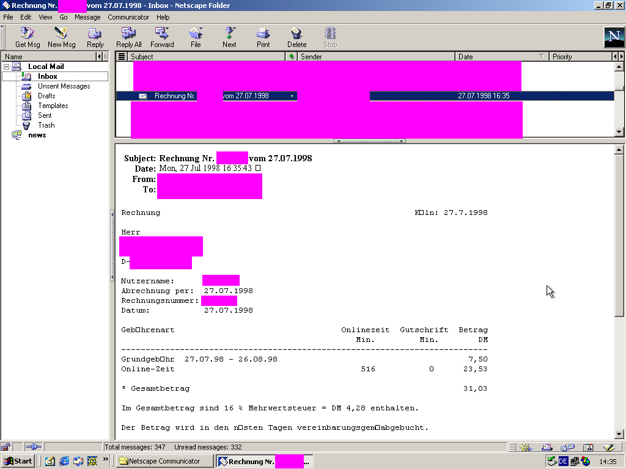Click the DE language indicator in tray

pyautogui.click(x=563, y=462)
